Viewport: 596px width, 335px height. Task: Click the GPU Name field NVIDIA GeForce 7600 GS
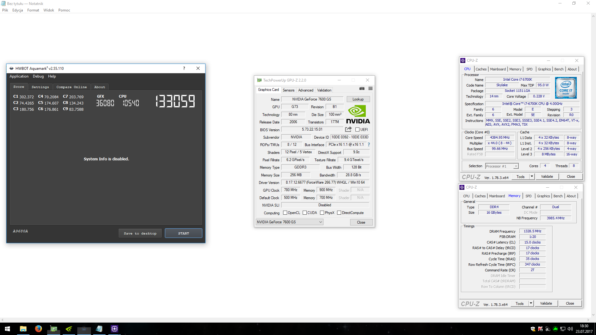pos(312,99)
